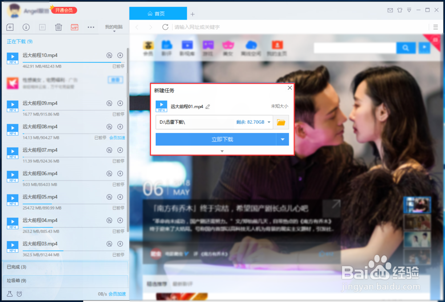Open the browser hamburger menu

pyautogui.click(x=436, y=27)
